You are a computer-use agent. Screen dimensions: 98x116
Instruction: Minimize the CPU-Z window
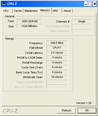tap(86, 4)
